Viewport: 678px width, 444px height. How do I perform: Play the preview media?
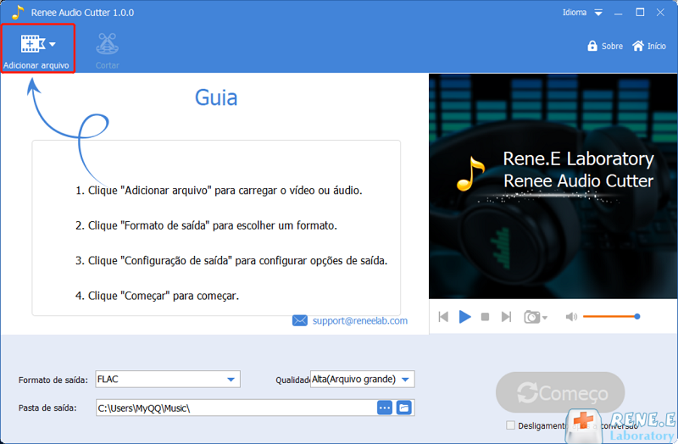click(x=464, y=317)
